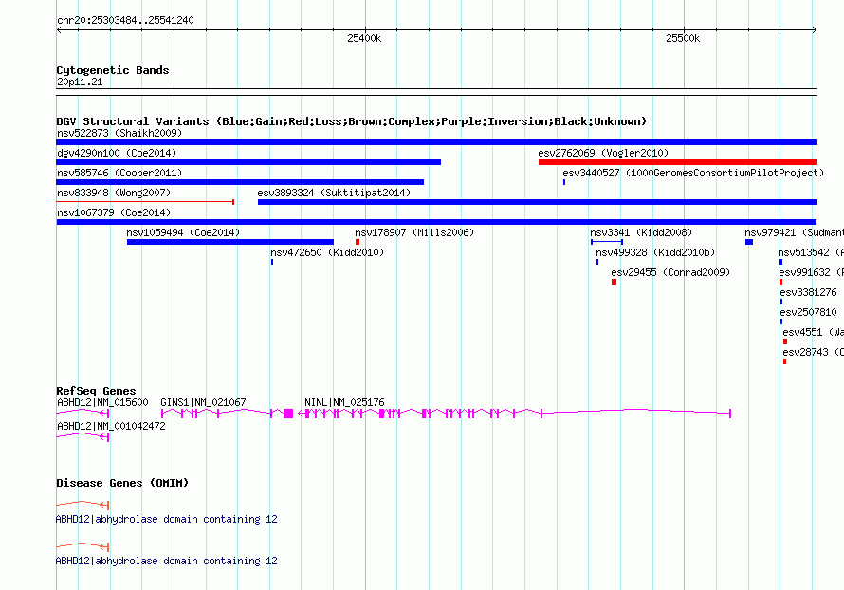Open the nsv178907 (Mills2006) label
Viewport: 844px width, 590px height.
[414, 232]
